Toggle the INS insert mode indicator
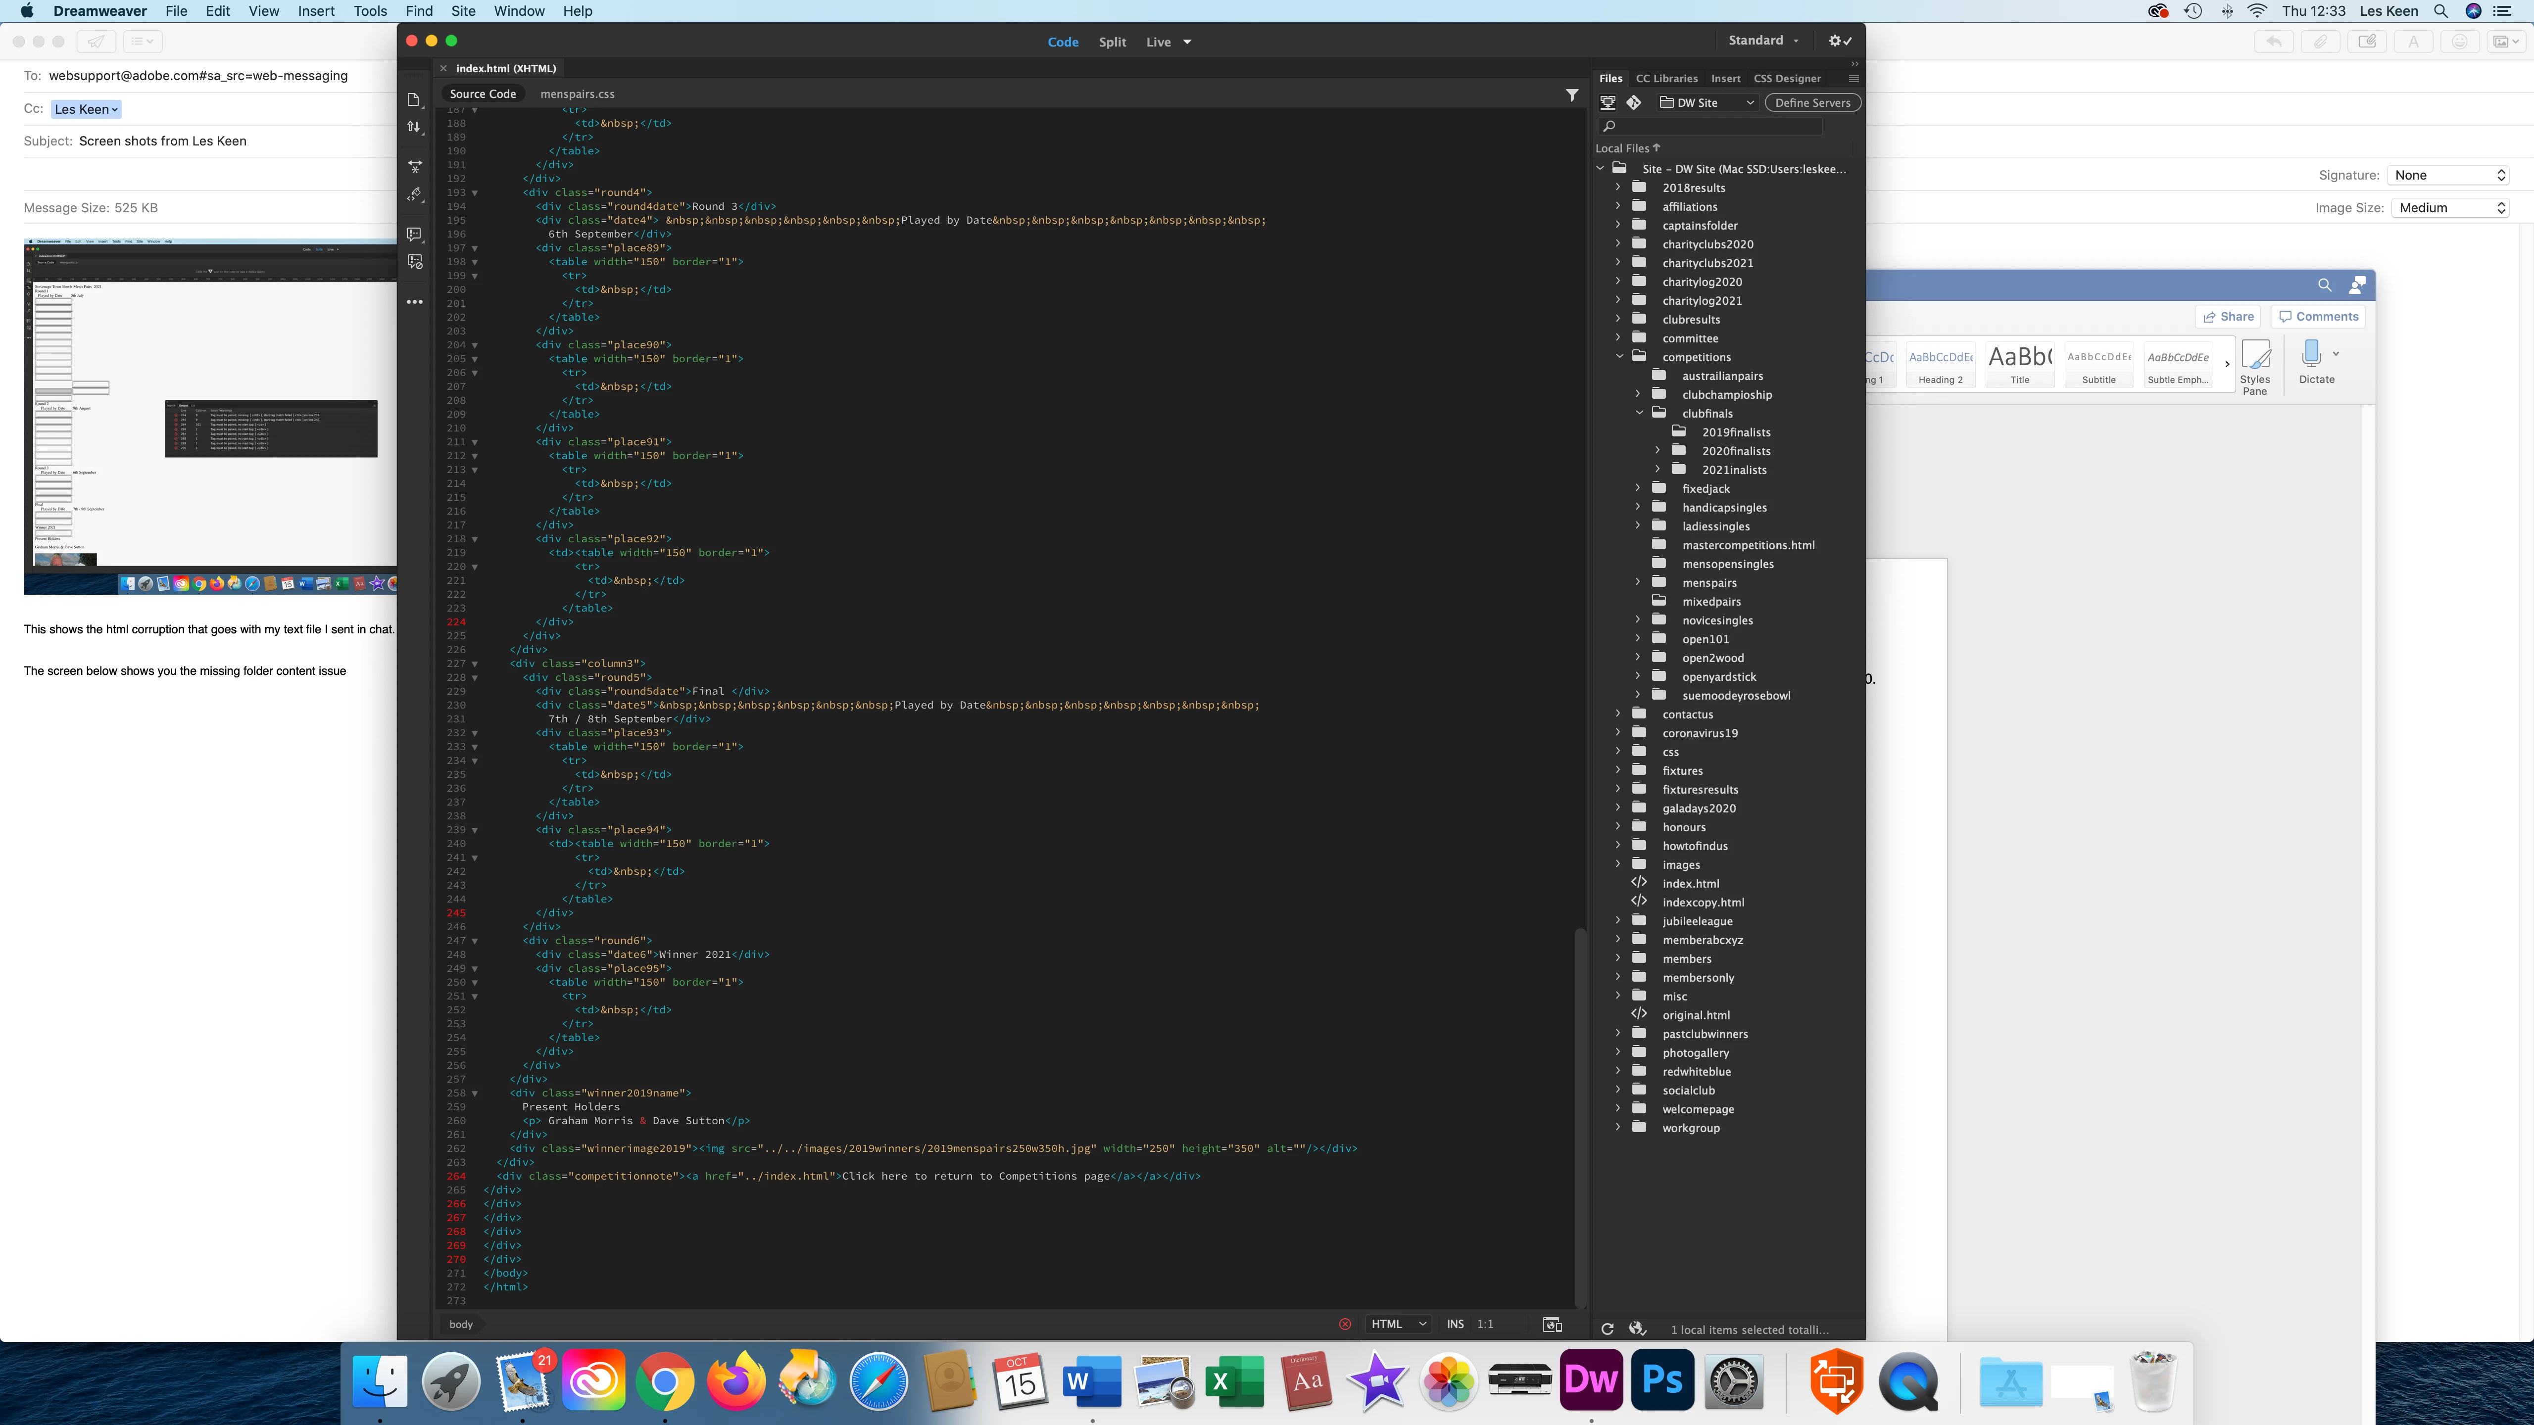The height and width of the screenshot is (1425, 2534). 1455,1324
